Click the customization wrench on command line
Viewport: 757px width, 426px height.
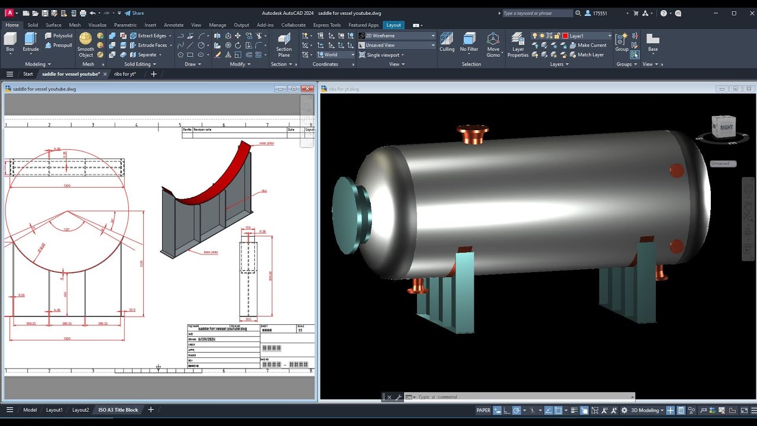(399, 397)
